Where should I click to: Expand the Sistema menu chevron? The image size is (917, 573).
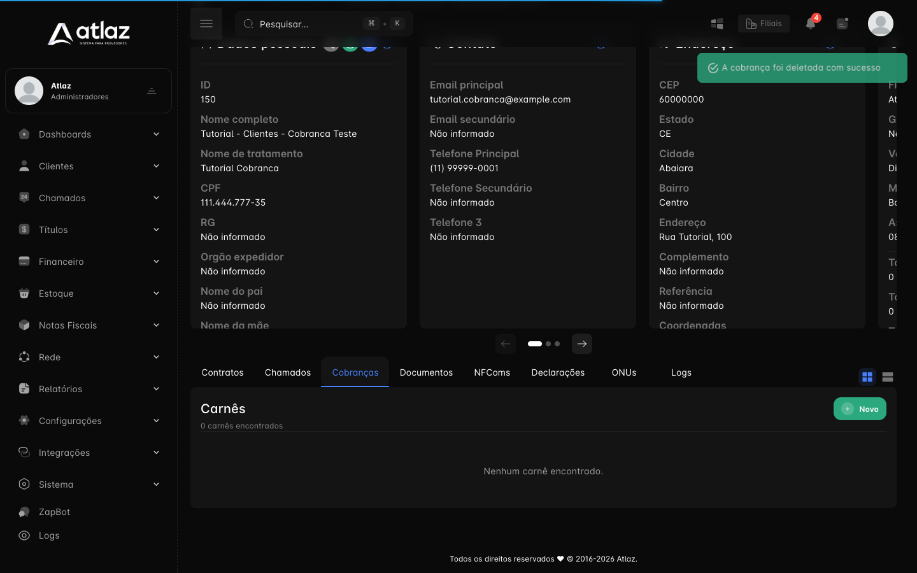[156, 485]
